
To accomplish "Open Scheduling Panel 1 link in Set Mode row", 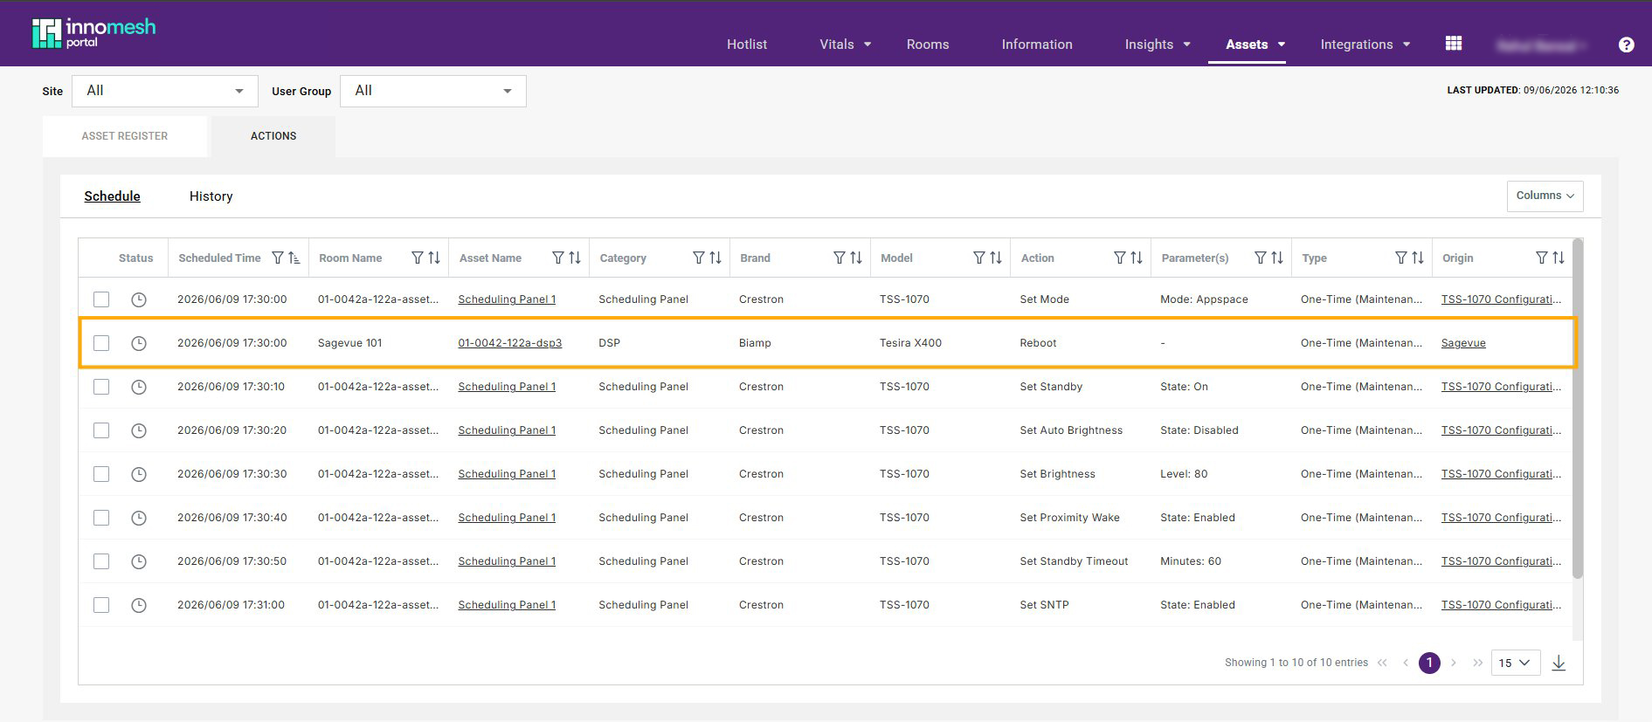I will tap(507, 299).
